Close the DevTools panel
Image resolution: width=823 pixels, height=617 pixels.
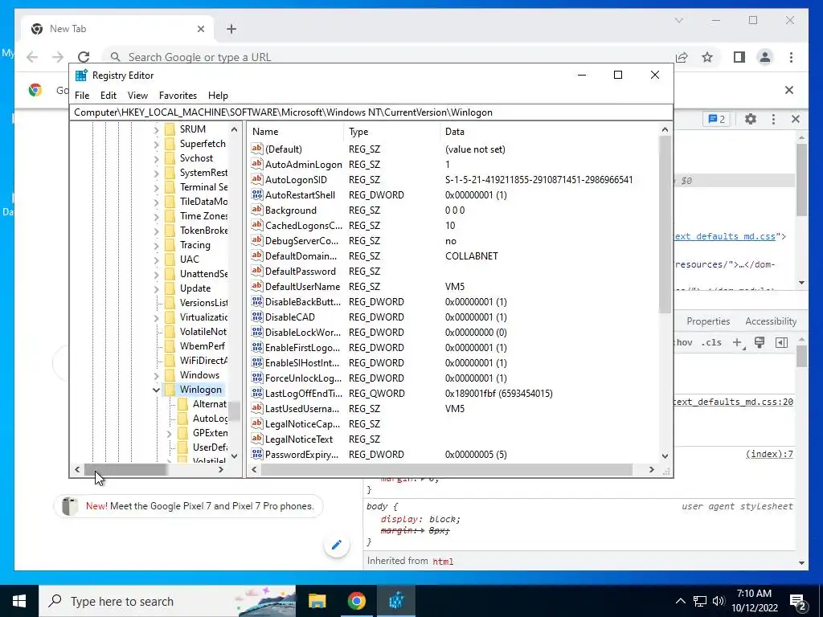796,119
